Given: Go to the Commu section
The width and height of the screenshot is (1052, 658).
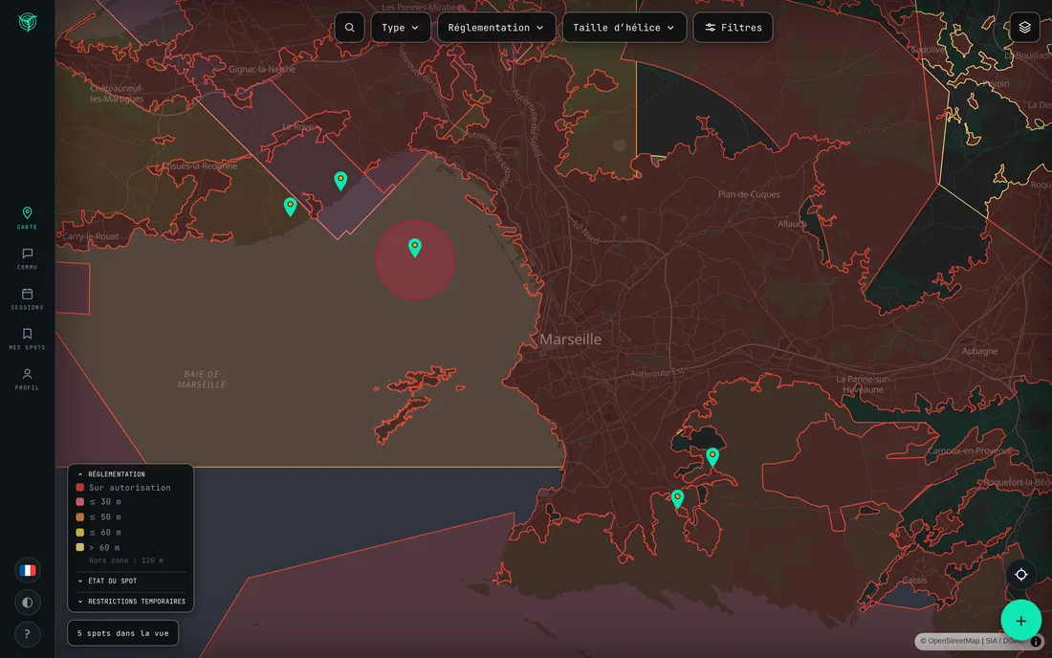Looking at the screenshot, I should coord(27,258).
